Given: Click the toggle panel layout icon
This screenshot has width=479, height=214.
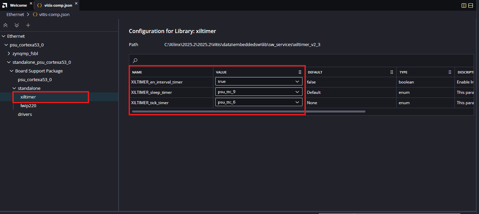Looking at the screenshot, I should pos(471,5).
